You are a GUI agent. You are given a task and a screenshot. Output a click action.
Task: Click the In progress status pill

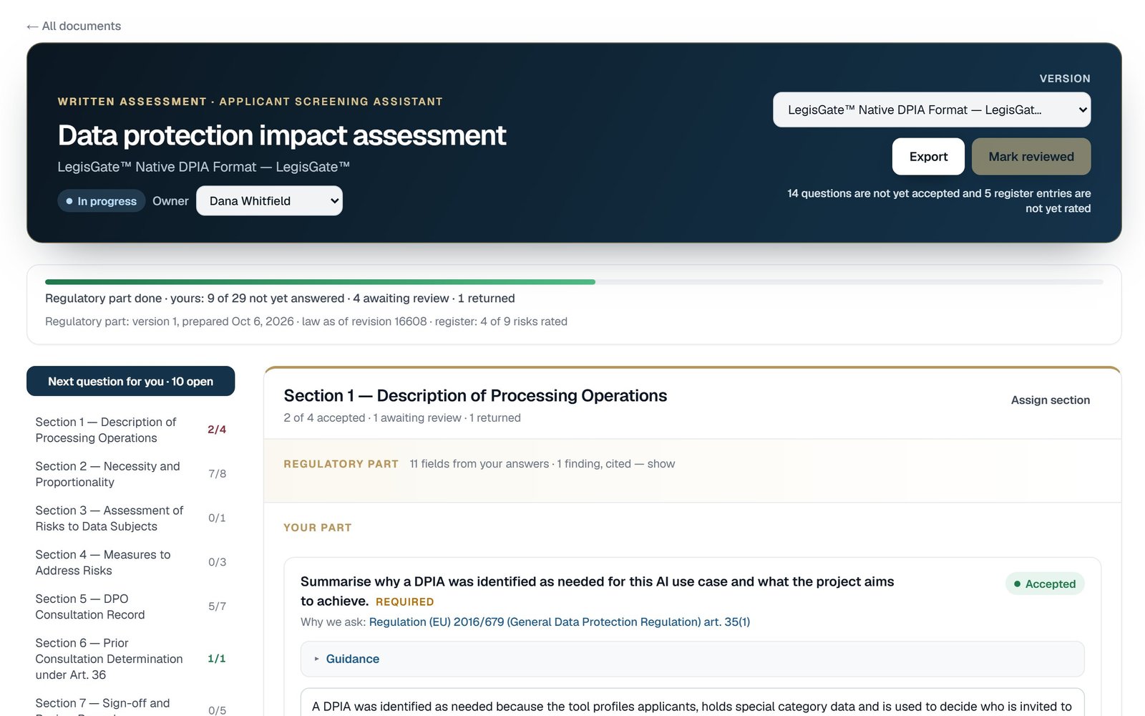[101, 201]
